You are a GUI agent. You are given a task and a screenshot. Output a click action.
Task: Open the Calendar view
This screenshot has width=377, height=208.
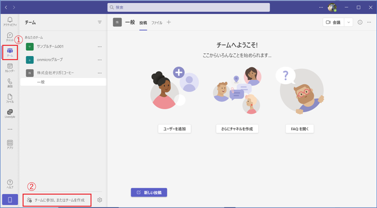pos(10,68)
